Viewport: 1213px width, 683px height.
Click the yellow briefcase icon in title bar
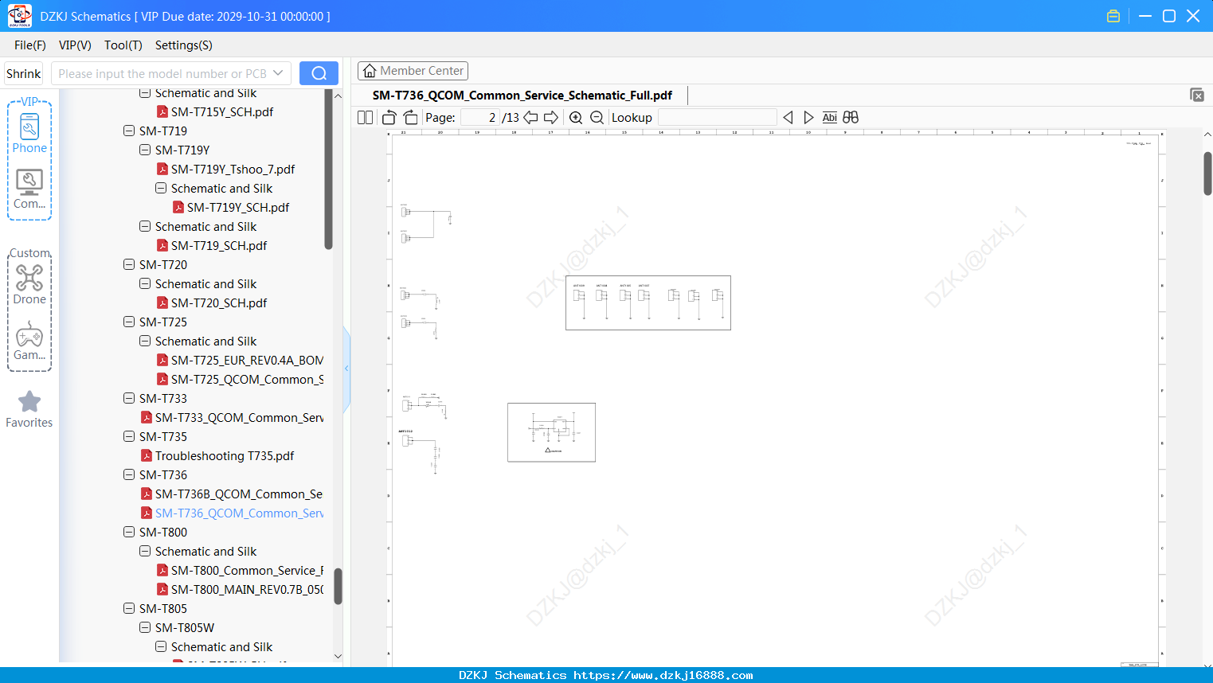tap(1113, 16)
